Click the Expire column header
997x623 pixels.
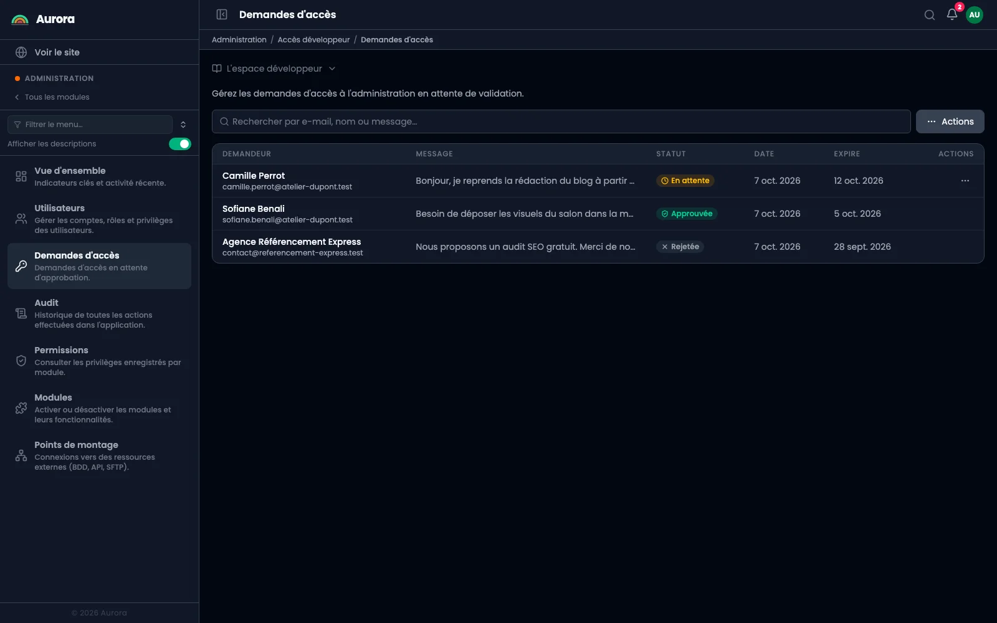pos(846,154)
